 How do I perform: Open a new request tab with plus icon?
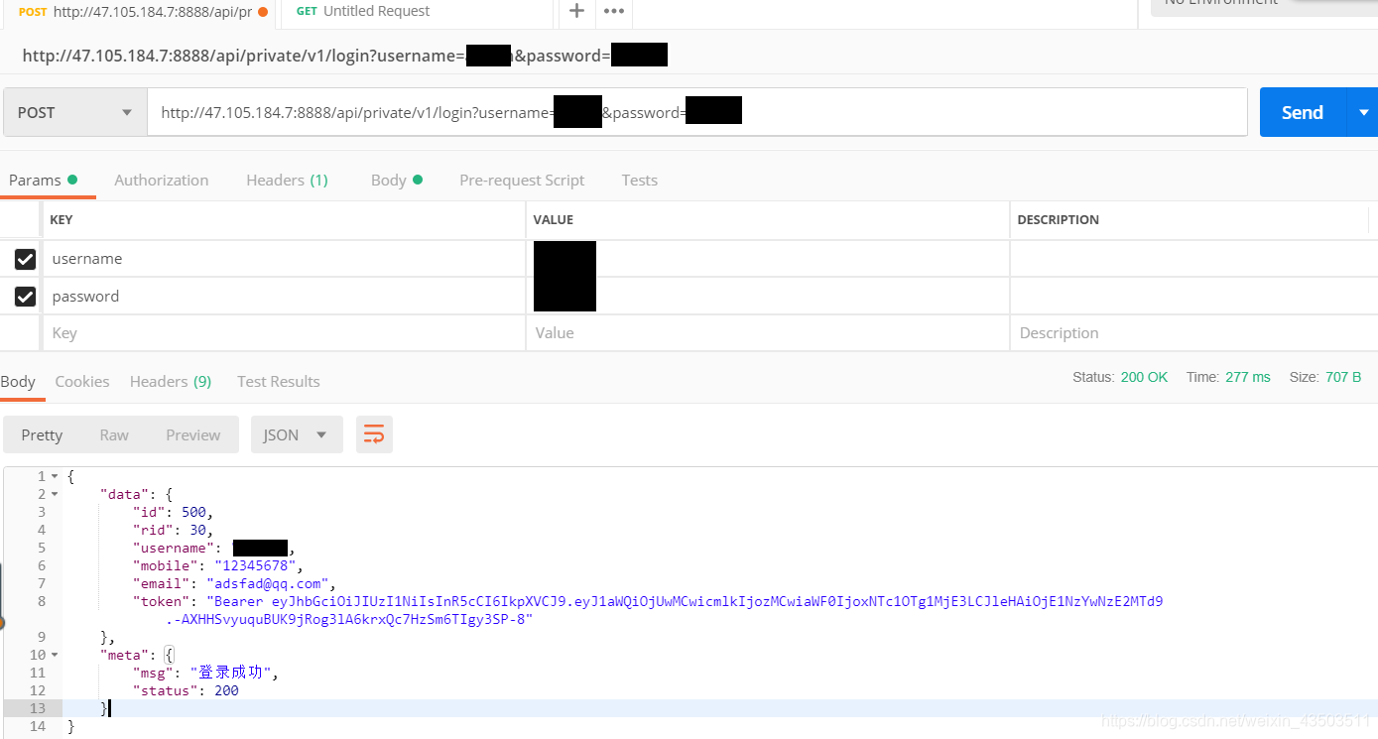pyautogui.click(x=576, y=11)
